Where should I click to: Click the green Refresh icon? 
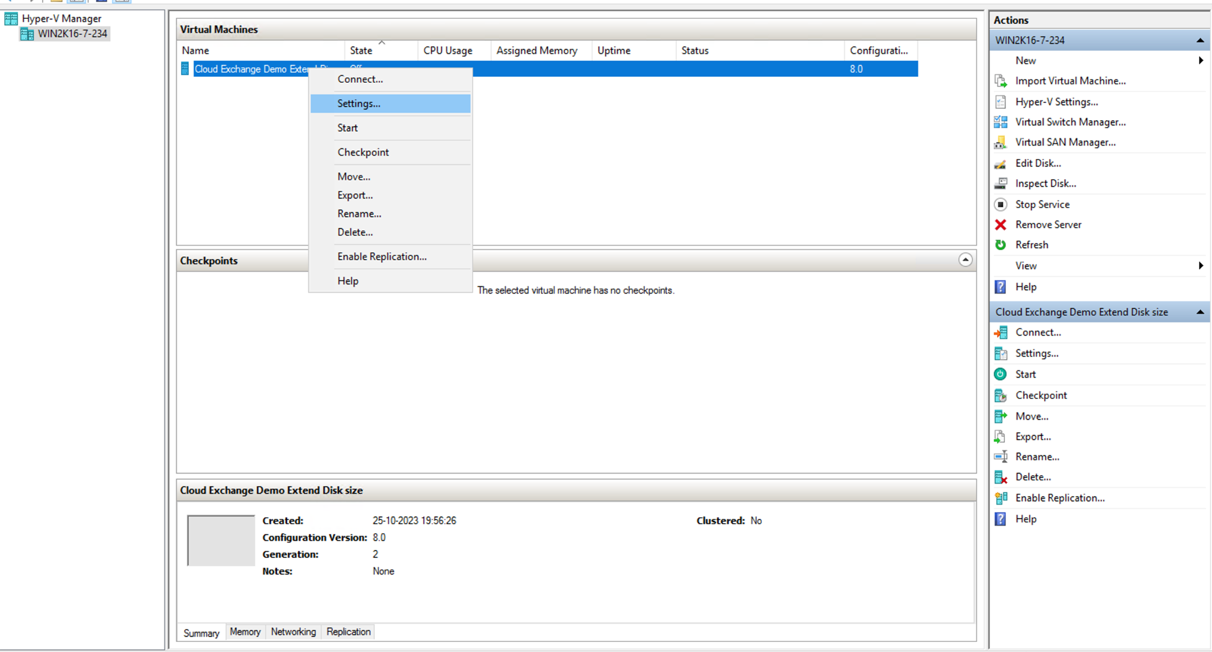1001,245
